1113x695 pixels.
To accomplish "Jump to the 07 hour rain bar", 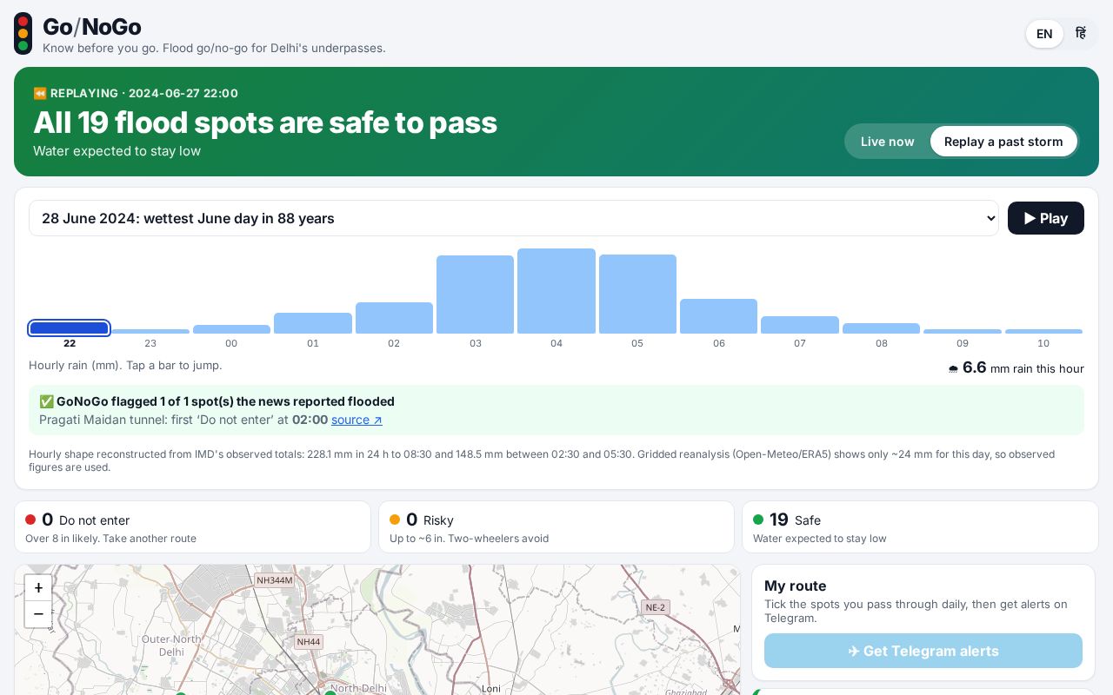I will click(800, 325).
